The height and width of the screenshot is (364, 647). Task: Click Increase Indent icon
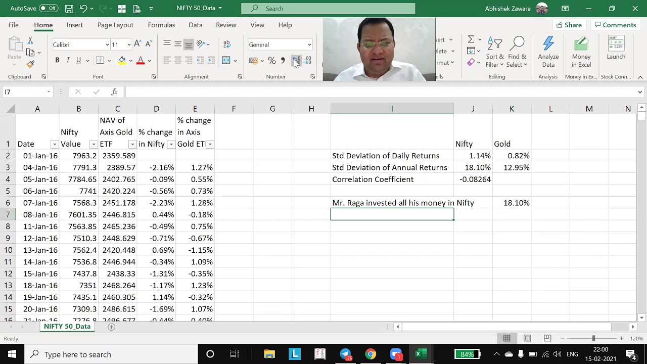click(211, 60)
